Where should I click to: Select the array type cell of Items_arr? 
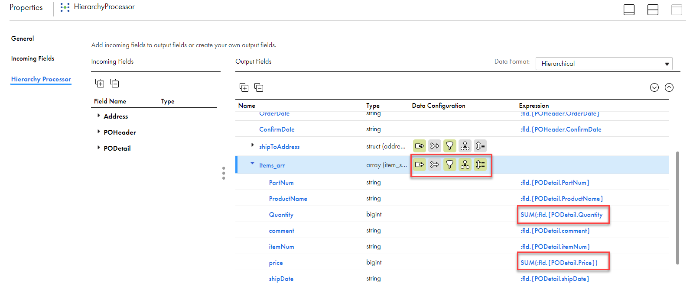click(x=387, y=165)
